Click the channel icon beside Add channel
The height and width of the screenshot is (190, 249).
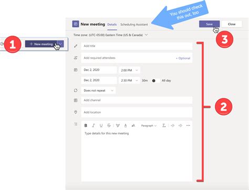pyautogui.click(x=76, y=100)
